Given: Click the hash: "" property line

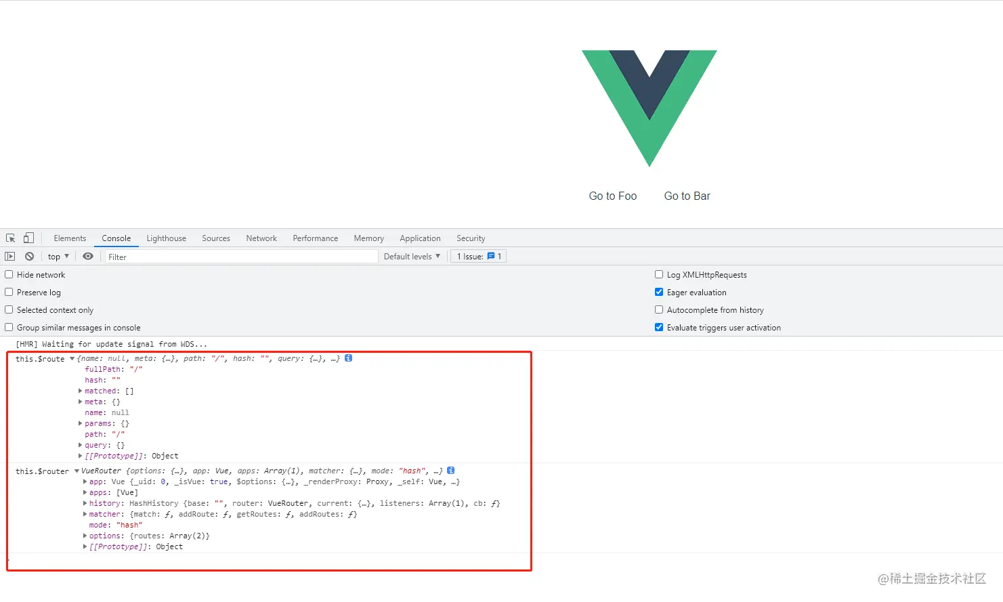Looking at the screenshot, I should 102,380.
